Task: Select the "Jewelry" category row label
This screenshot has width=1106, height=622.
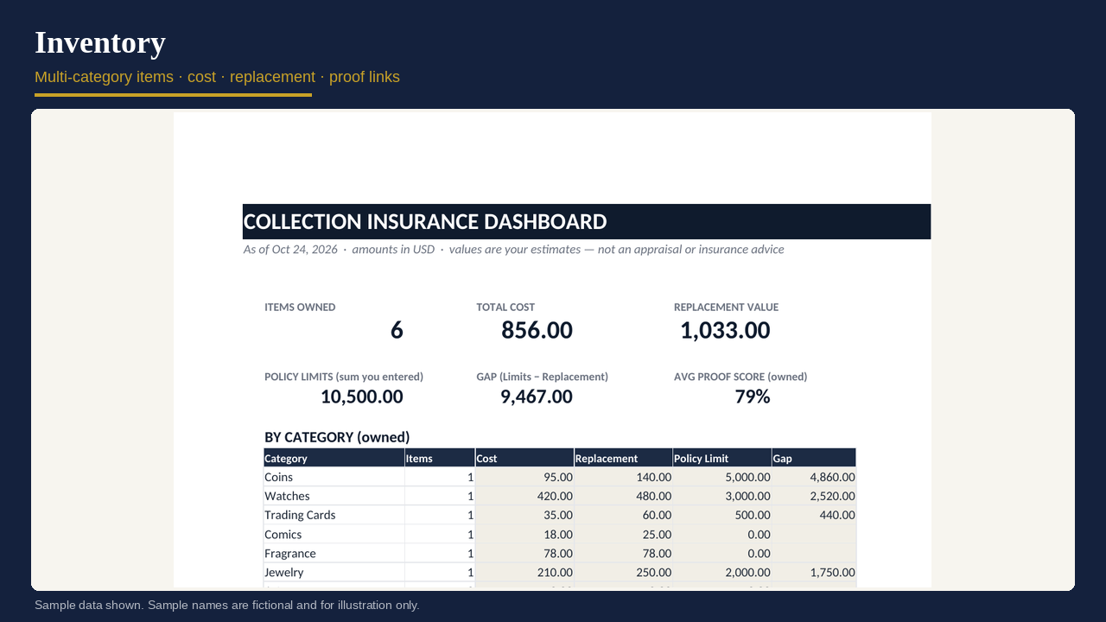Action: (284, 572)
